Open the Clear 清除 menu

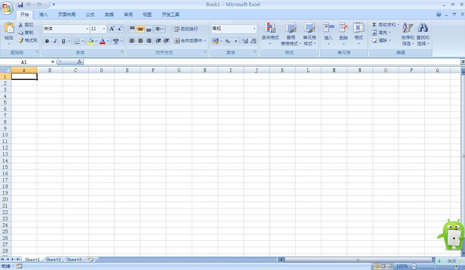[x=381, y=41]
